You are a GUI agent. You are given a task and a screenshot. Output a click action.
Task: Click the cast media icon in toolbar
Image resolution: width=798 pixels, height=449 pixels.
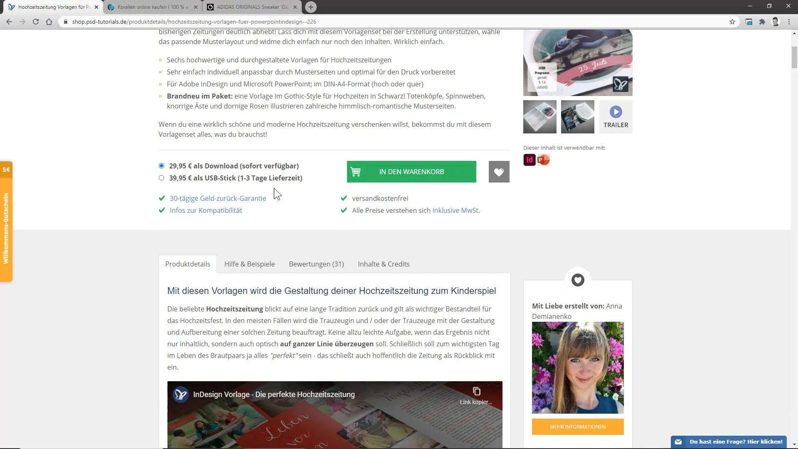tap(749, 22)
